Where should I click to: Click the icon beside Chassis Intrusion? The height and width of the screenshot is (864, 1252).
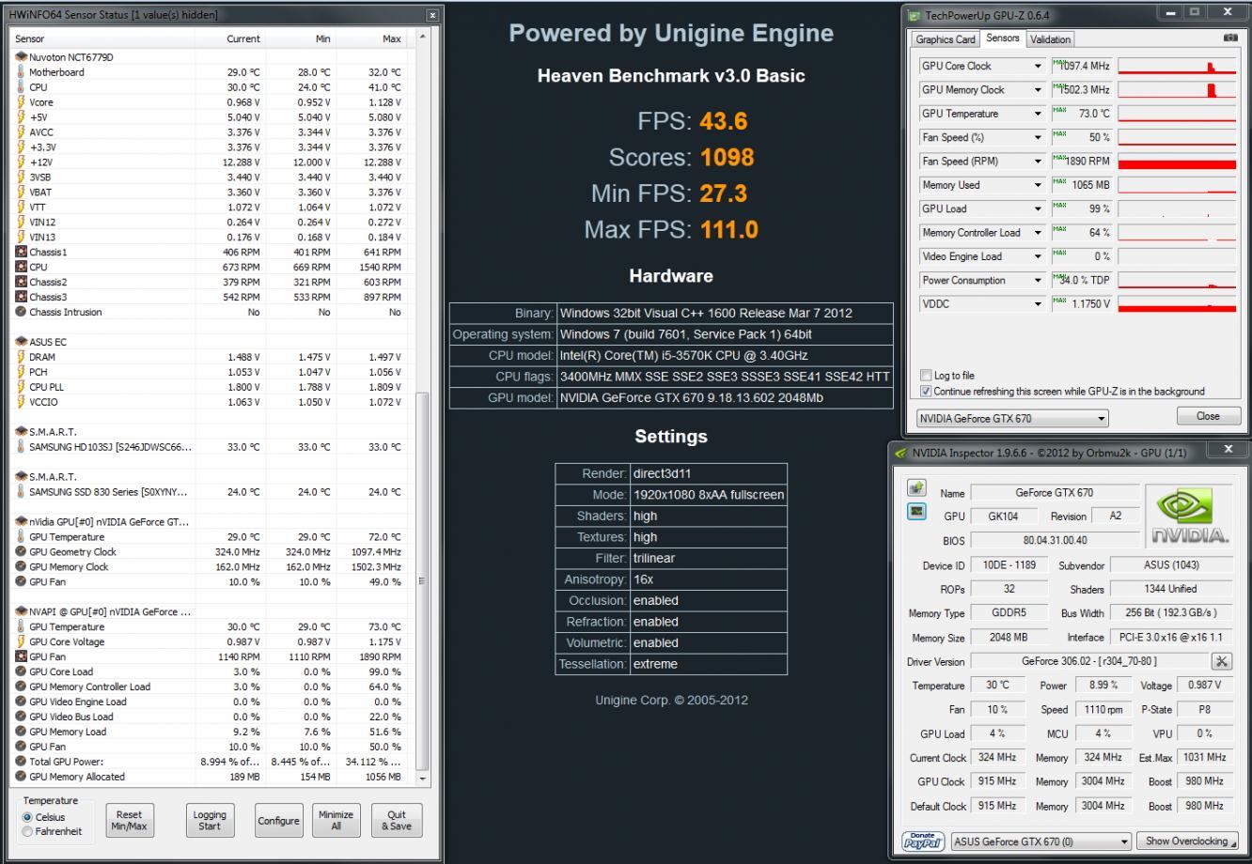pyautogui.click(x=21, y=313)
